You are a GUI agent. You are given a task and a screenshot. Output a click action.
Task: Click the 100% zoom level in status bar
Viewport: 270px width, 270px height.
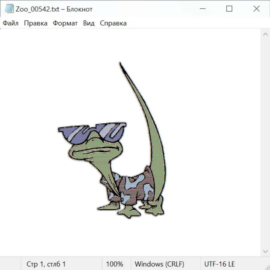(x=115, y=264)
